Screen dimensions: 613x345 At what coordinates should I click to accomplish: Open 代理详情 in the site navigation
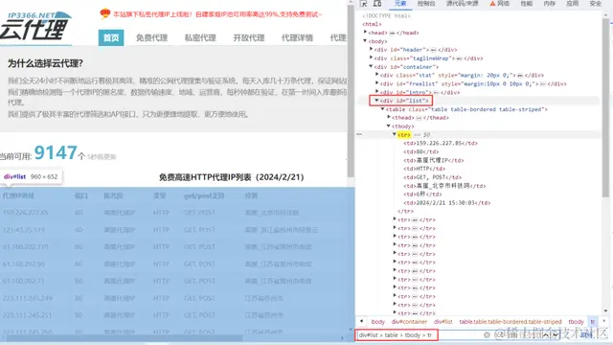(x=297, y=38)
